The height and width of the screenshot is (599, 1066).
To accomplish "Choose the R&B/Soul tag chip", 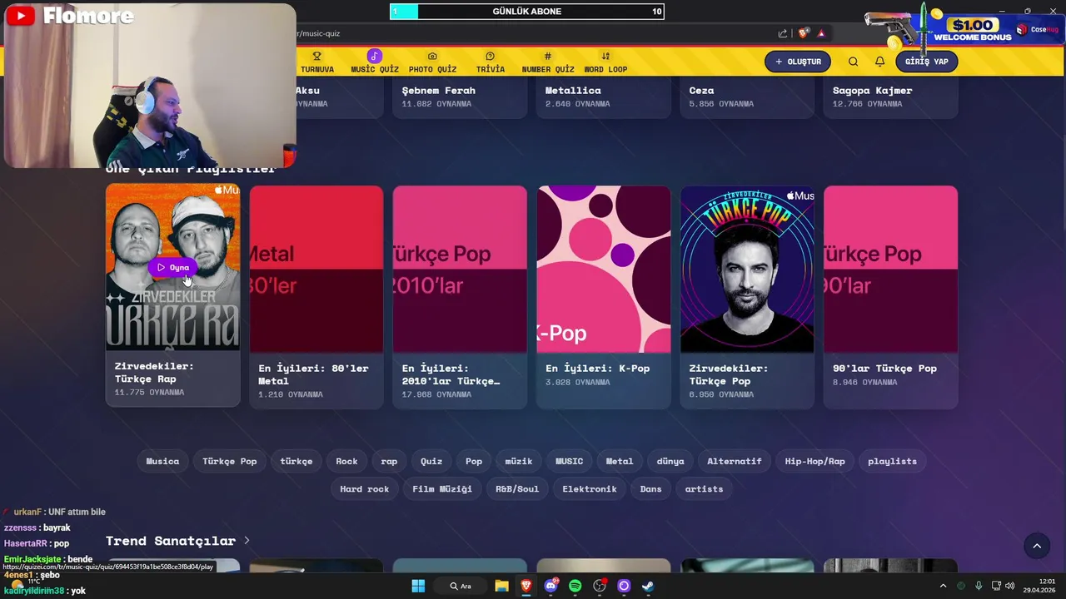I will coord(517,488).
